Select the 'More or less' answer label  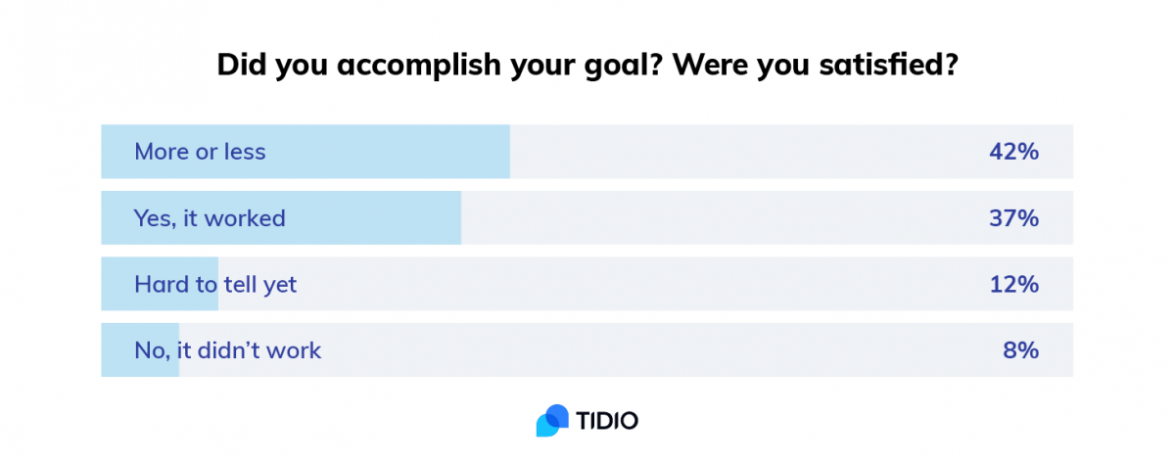[x=200, y=152]
